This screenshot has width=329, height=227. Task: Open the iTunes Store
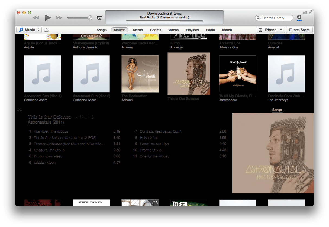tap(299, 30)
